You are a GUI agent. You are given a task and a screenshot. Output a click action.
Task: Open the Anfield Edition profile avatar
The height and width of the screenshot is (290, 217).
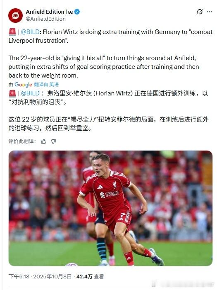[x=15, y=15]
